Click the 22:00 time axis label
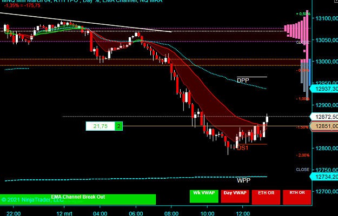The width and height of the screenshot is (338, 216). pos(14,214)
